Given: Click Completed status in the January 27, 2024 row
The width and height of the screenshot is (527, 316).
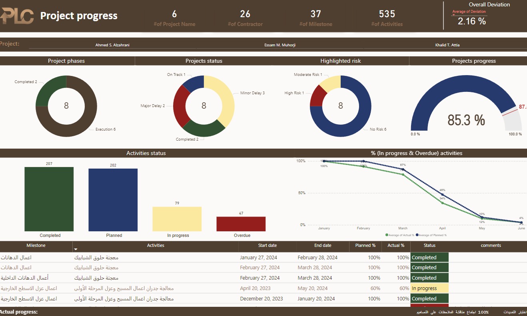Looking at the screenshot, I should [429, 258].
